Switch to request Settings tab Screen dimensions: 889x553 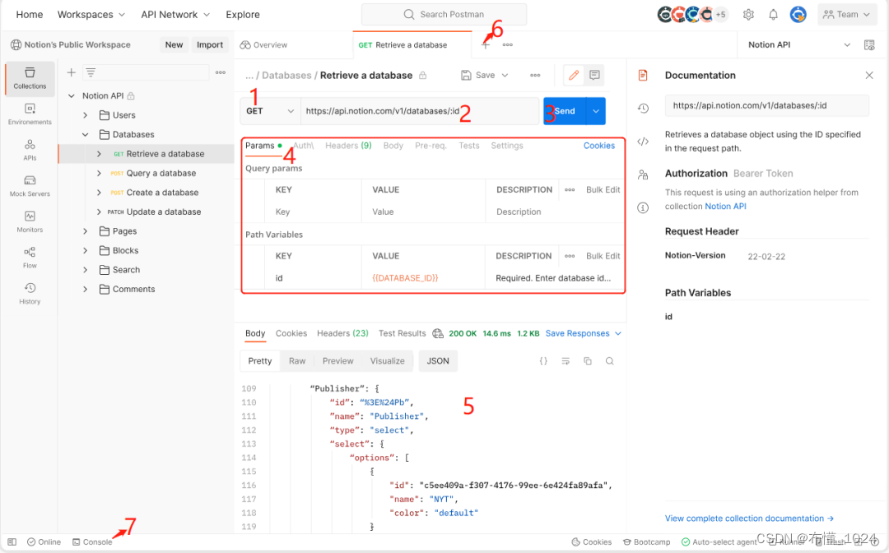click(507, 146)
